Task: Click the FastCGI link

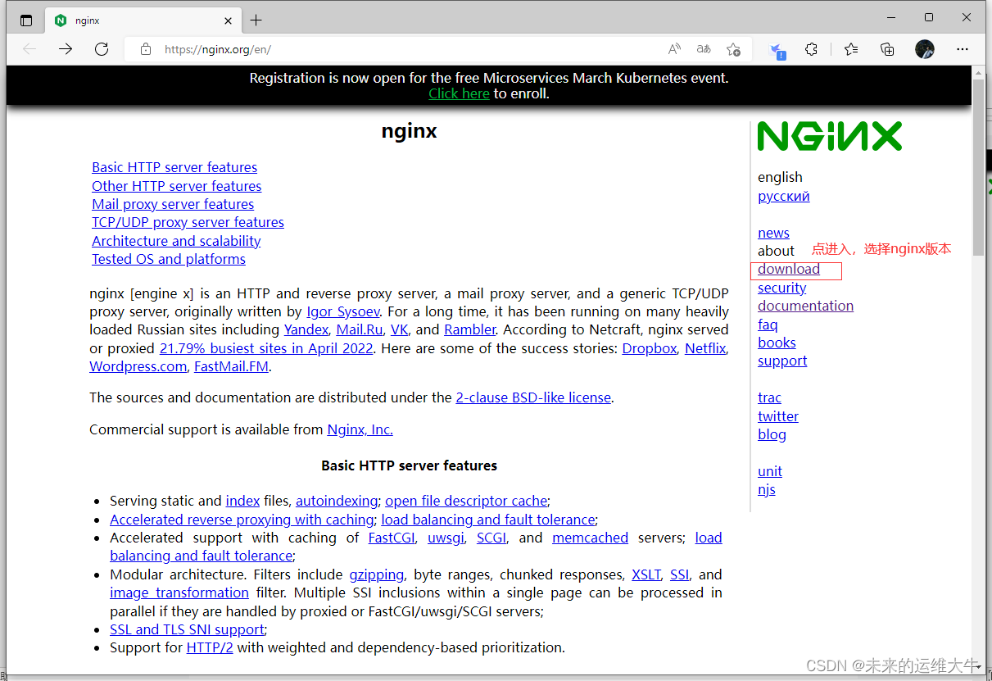Action: [x=392, y=538]
